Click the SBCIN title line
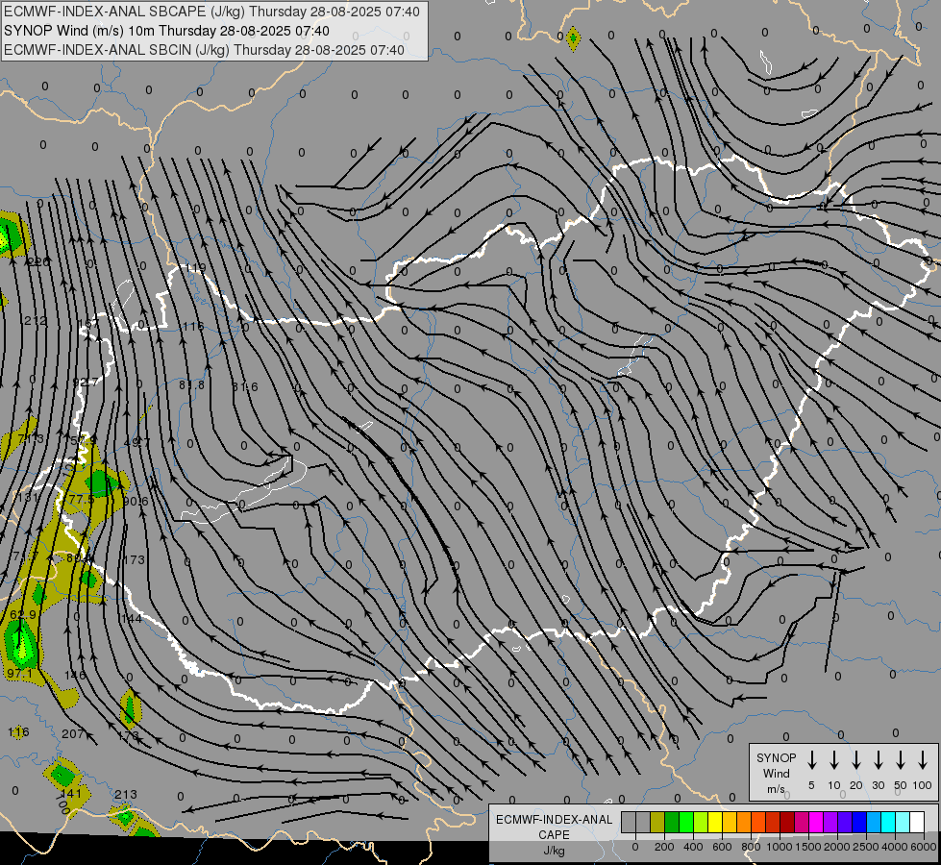Image resolution: width=941 pixels, height=865 pixels. (x=204, y=50)
